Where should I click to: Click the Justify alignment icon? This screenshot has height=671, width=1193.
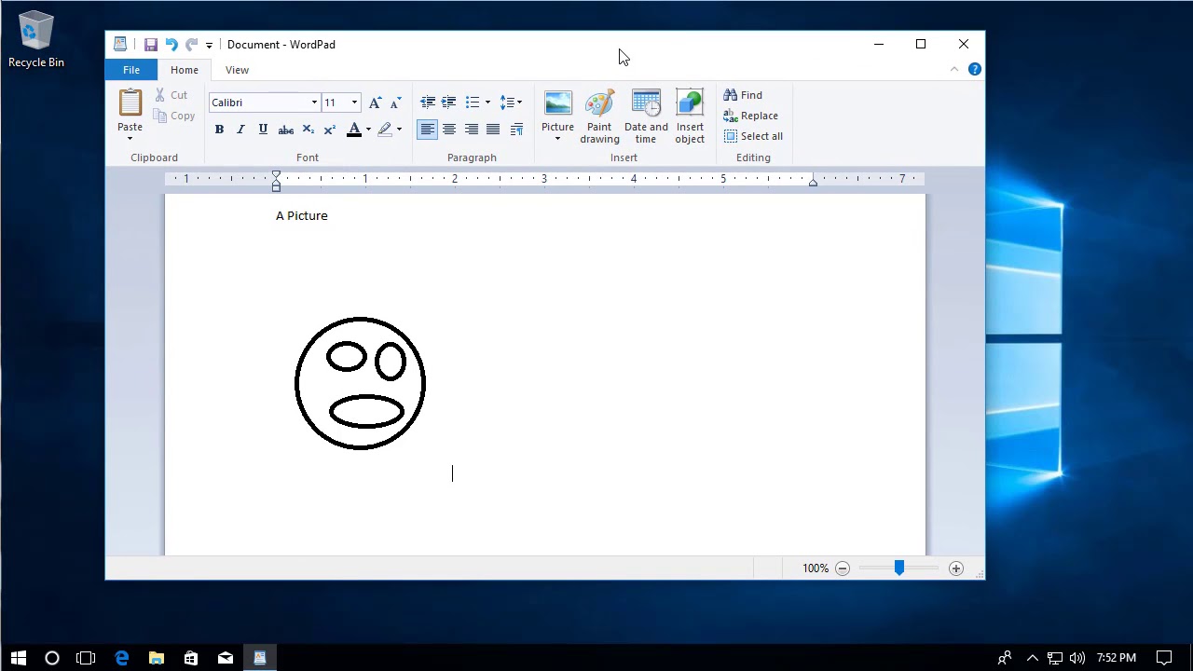click(x=493, y=130)
